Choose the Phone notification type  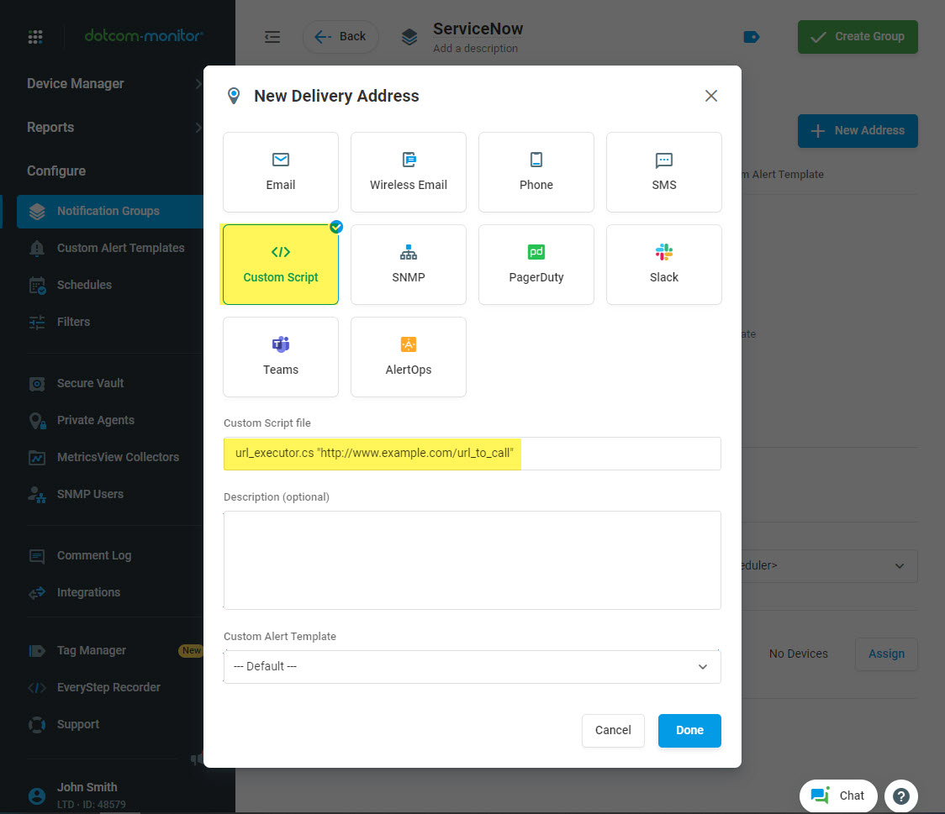point(536,172)
